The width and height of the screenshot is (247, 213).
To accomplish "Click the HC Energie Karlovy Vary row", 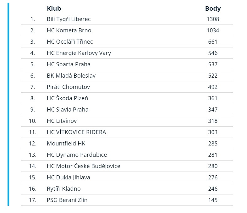I will point(127,53).
